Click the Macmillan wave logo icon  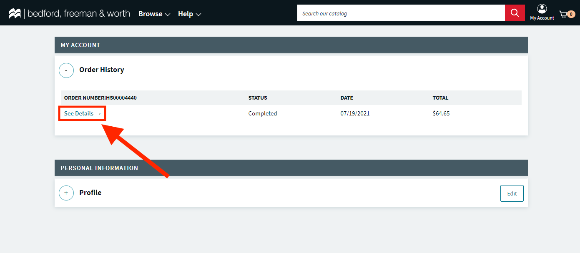click(15, 13)
